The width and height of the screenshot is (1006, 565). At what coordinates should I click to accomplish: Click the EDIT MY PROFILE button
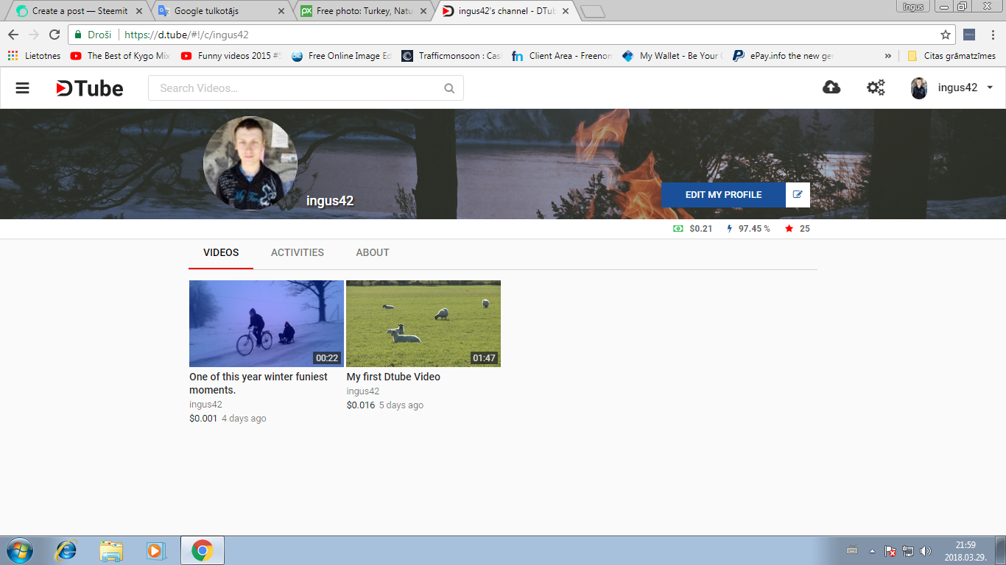click(723, 195)
